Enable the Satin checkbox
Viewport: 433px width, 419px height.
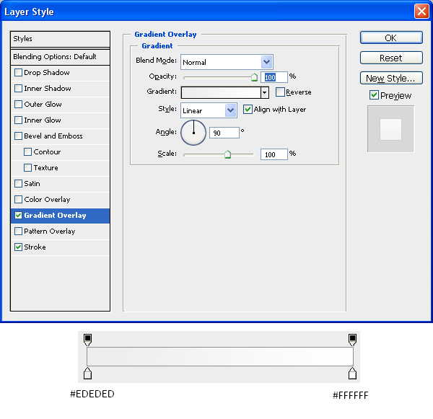[x=18, y=184]
